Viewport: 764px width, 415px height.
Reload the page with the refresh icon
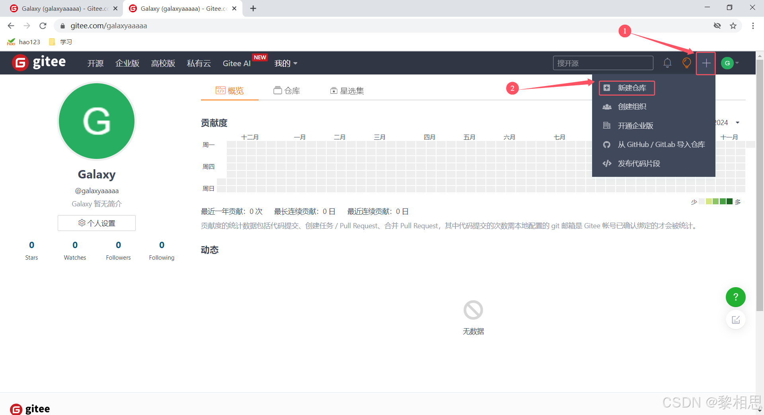click(x=43, y=26)
